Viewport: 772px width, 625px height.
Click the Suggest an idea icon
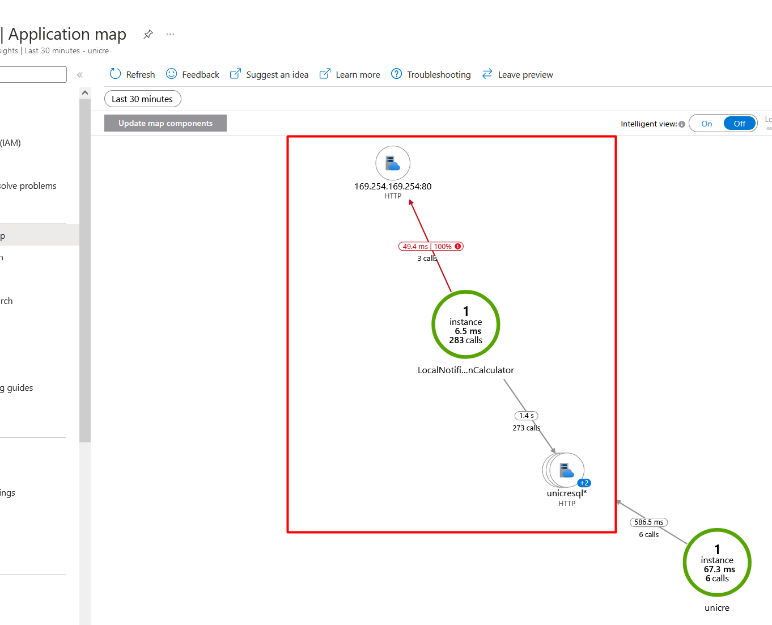[235, 74]
